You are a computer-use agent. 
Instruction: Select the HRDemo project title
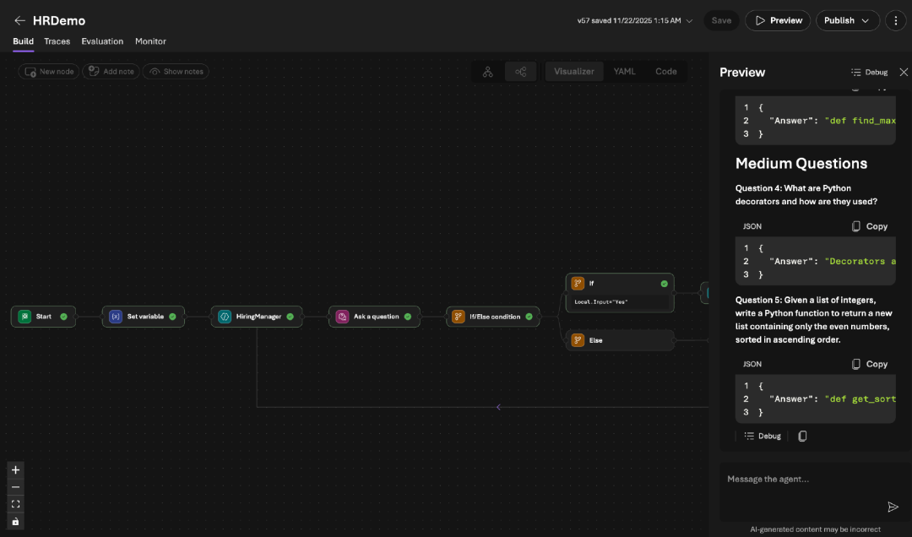[59, 20]
